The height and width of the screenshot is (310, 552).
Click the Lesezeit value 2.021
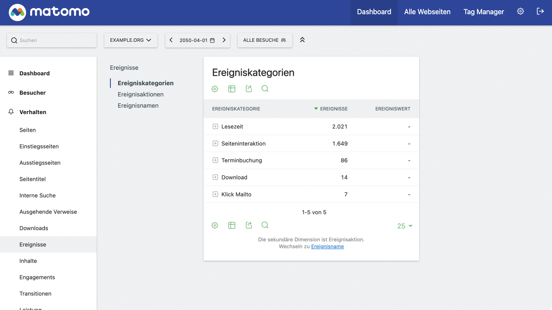340,127
